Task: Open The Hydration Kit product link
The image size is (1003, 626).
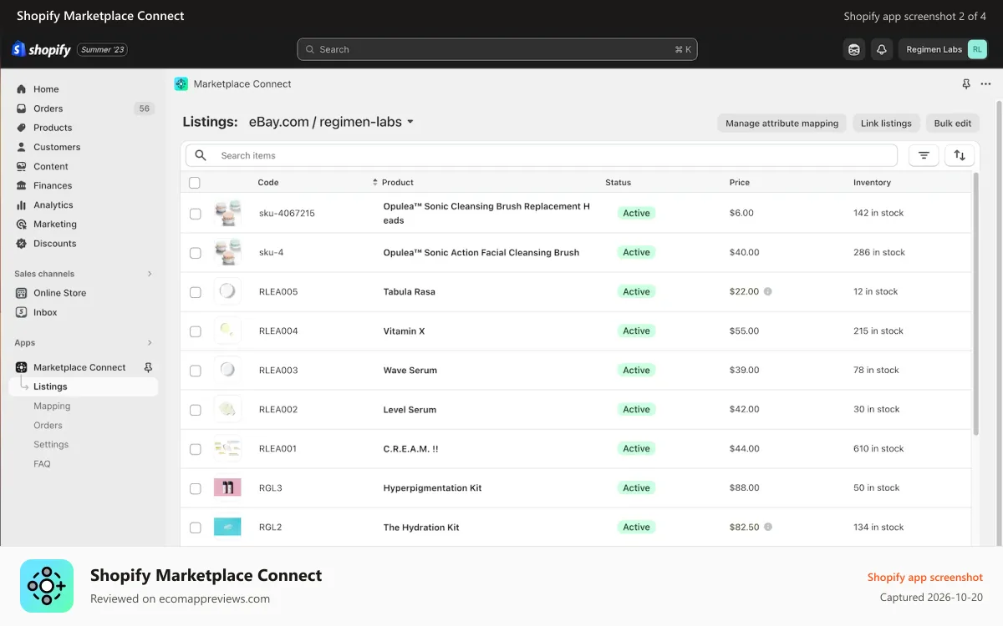Action: click(421, 528)
